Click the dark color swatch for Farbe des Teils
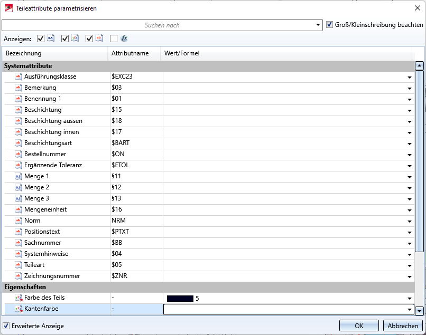This screenshot has height=335, width=426. click(180, 299)
